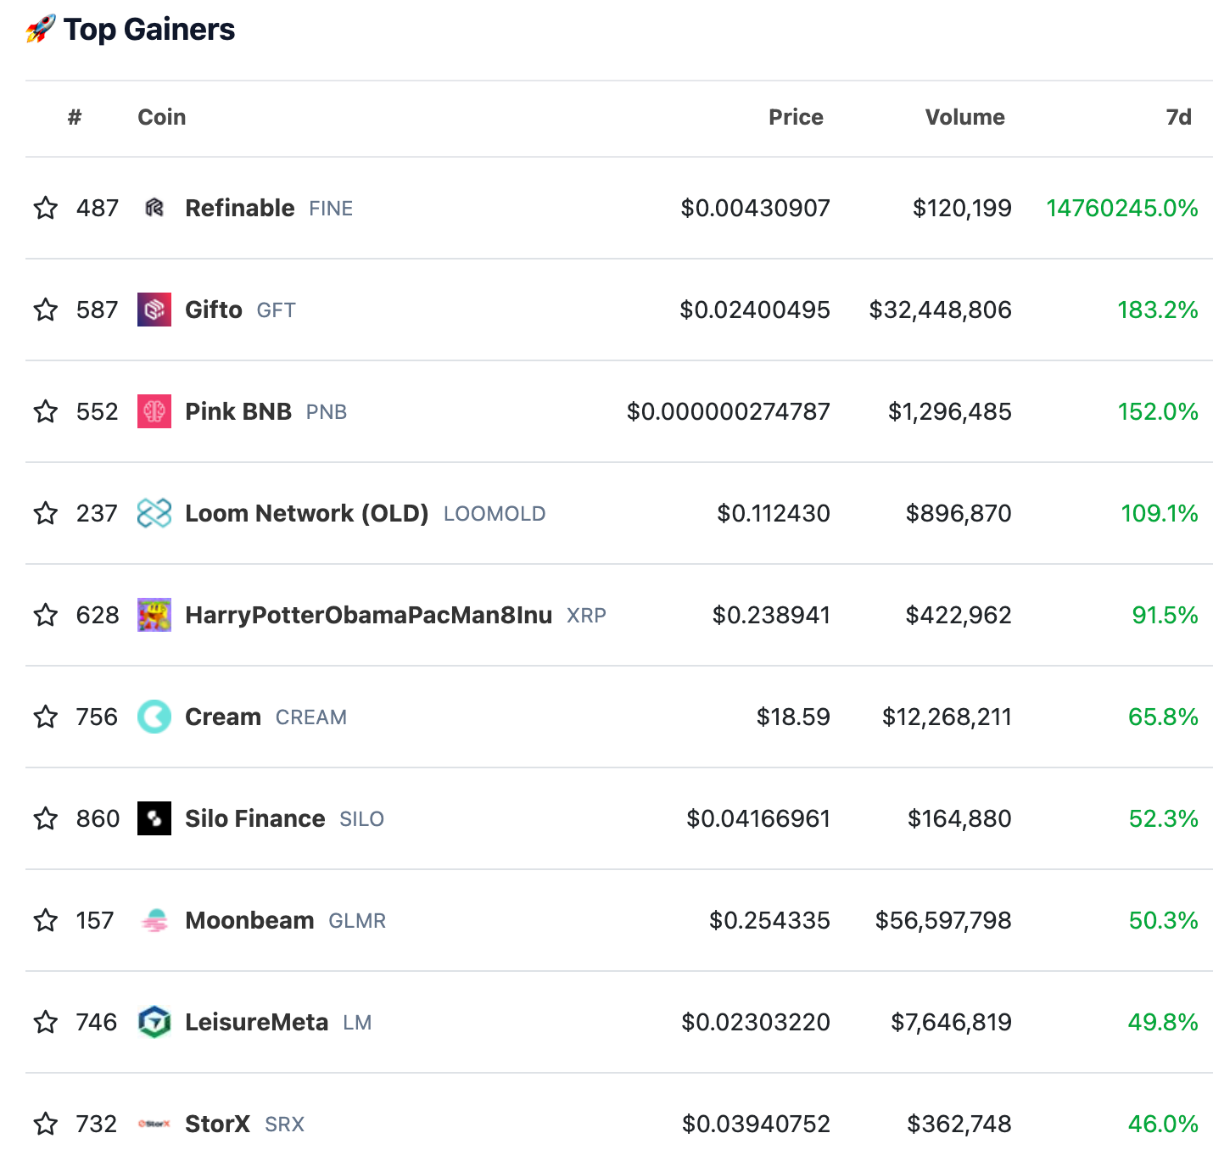Click the Moonbeam coin logo icon

(x=154, y=920)
